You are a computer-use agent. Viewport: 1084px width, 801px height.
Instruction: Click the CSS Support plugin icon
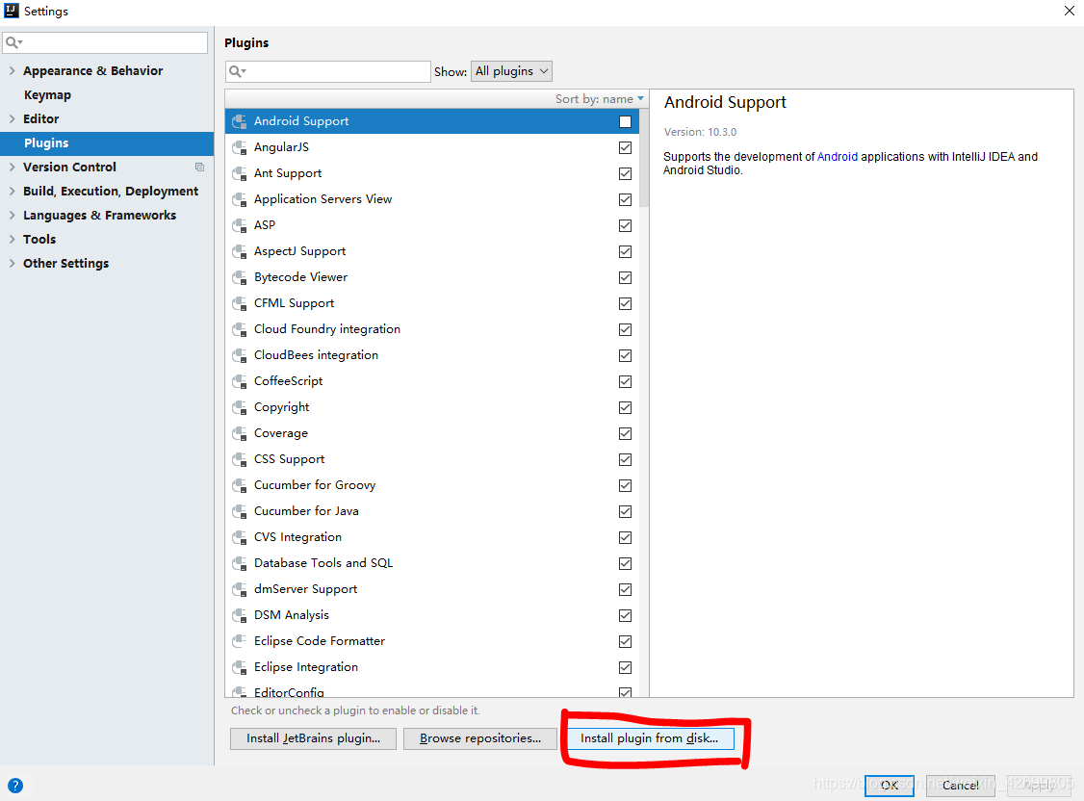pos(240,459)
